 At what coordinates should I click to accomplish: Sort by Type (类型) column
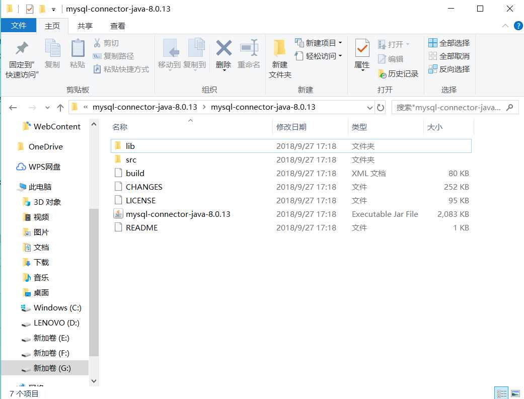(x=386, y=127)
